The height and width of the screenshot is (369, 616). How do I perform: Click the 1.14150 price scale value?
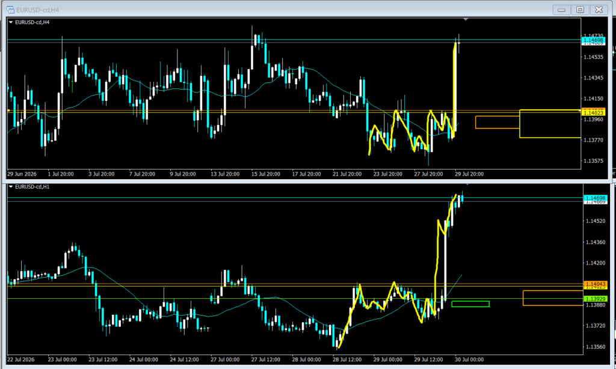[x=593, y=99]
